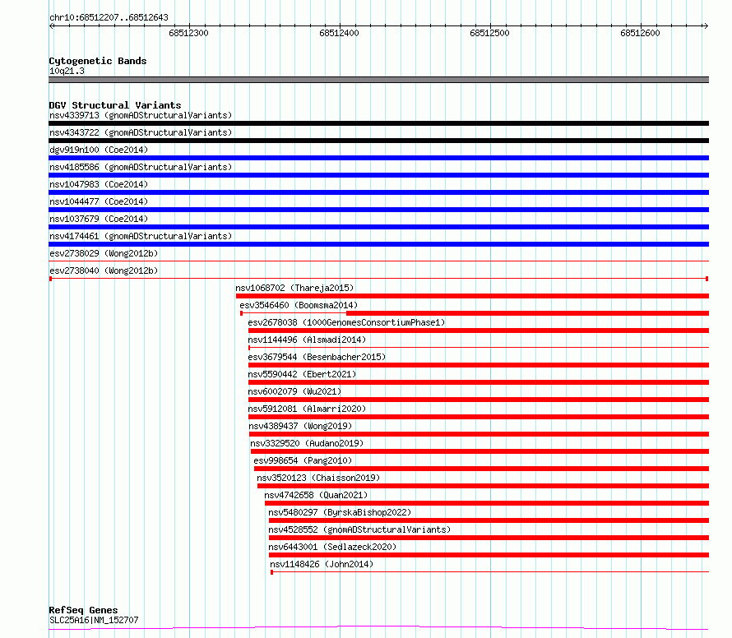Image resolution: width=732 pixels, height=638 pixels.
Task: Click the gray 10q21.3 cytogenetic band bar
Action: click(x=378, y=80)
